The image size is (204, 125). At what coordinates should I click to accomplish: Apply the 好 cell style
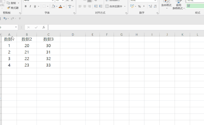pos(195,6)
